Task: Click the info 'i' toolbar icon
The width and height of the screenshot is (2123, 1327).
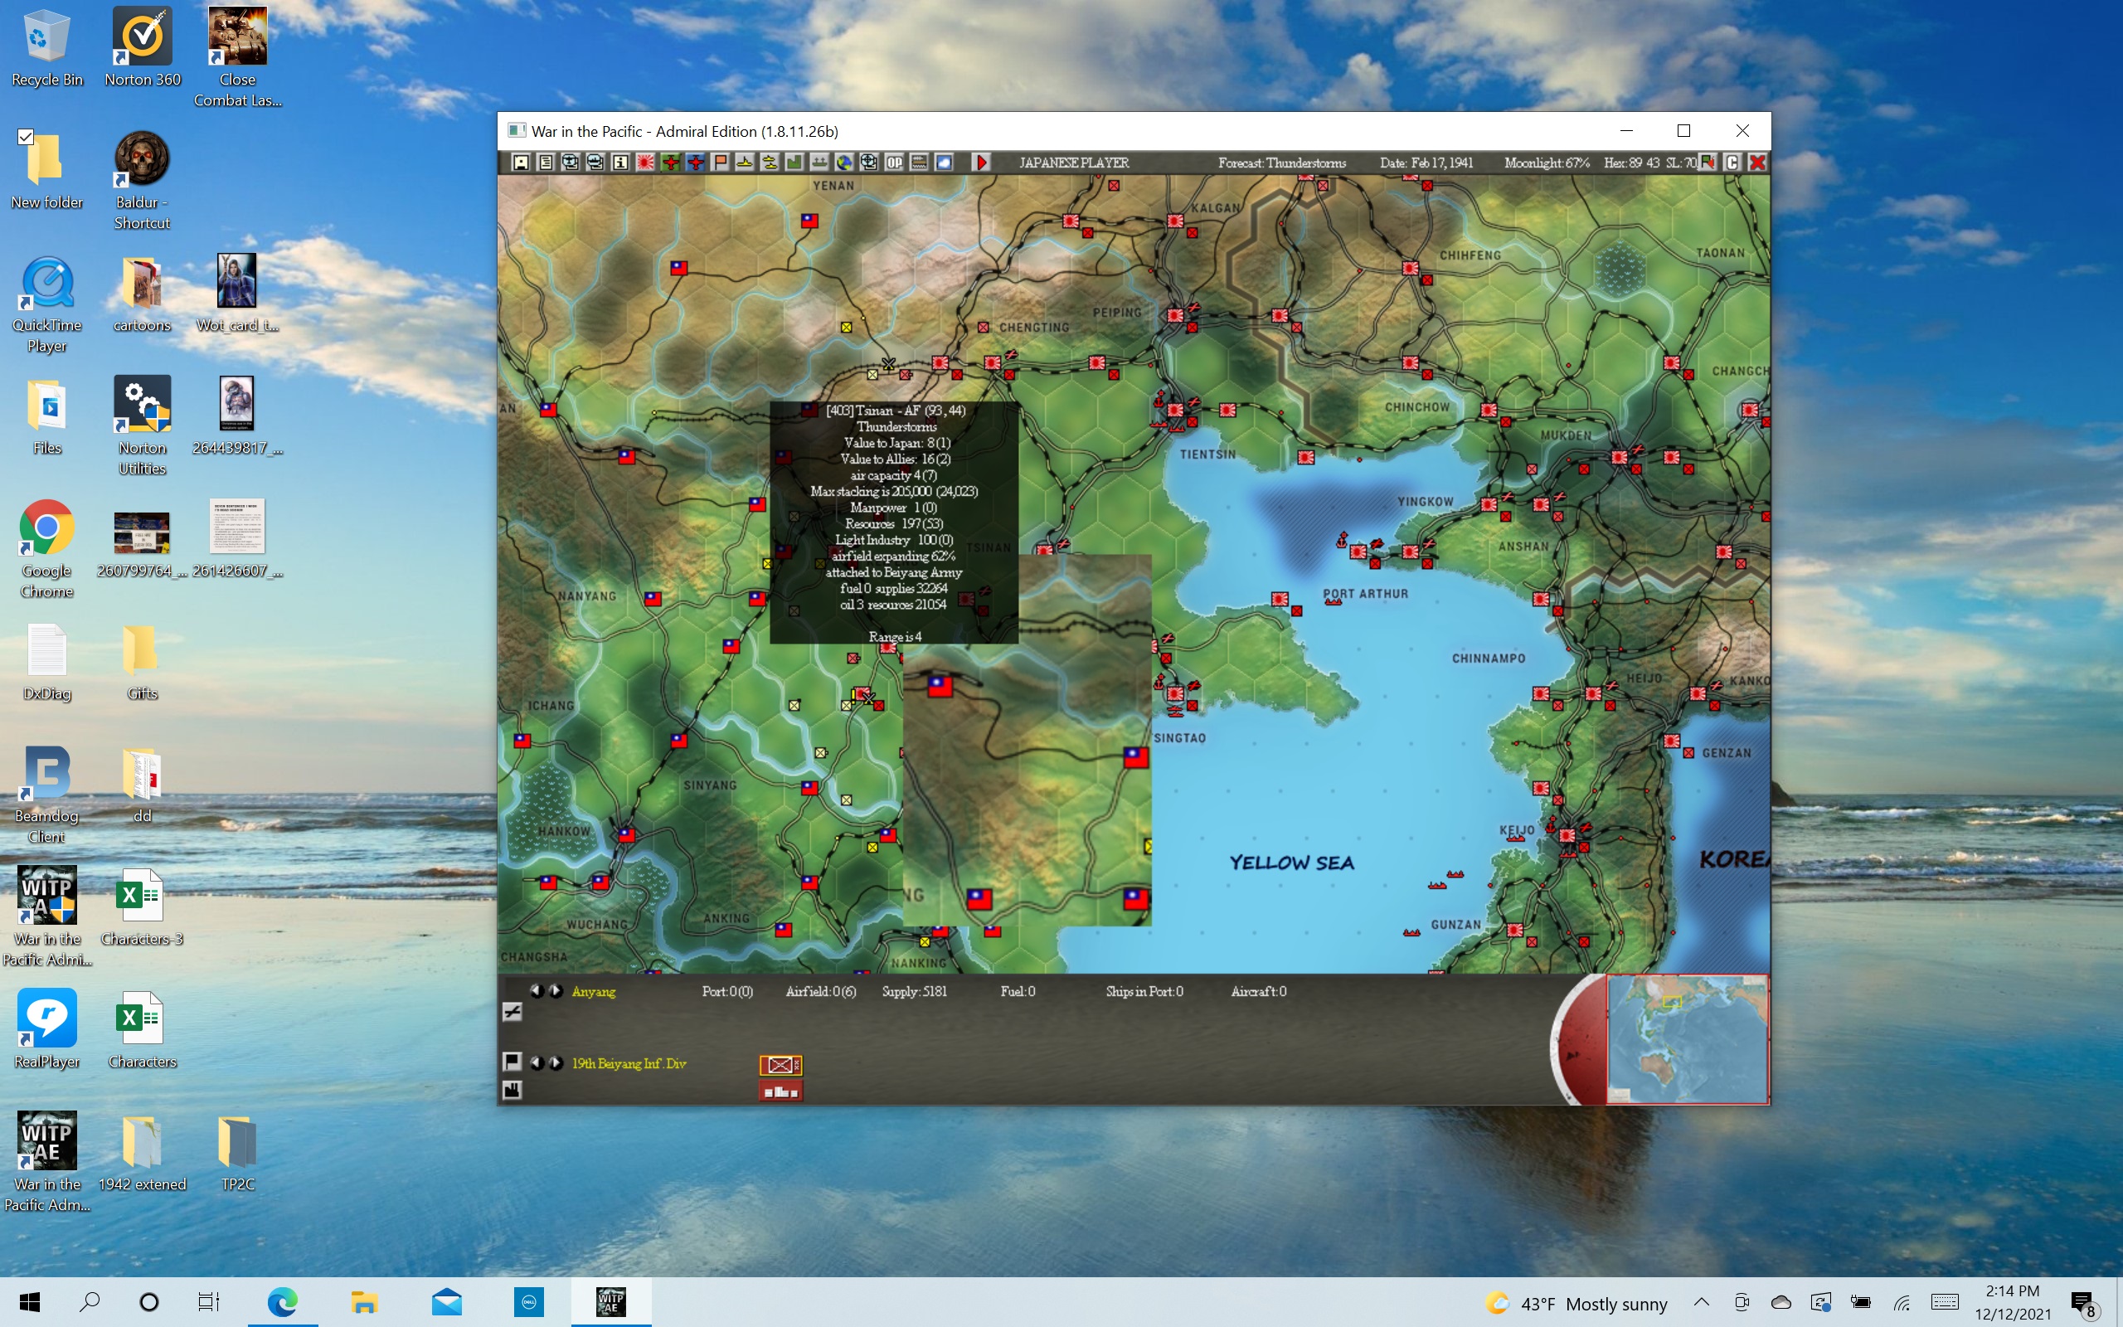Action: point(620,163)
